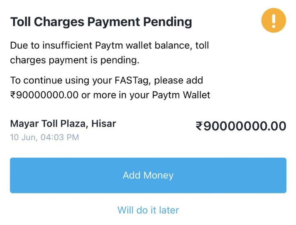296x225 pixels.
Task: Click the Money word on the blue button
Action: (159, 175)
